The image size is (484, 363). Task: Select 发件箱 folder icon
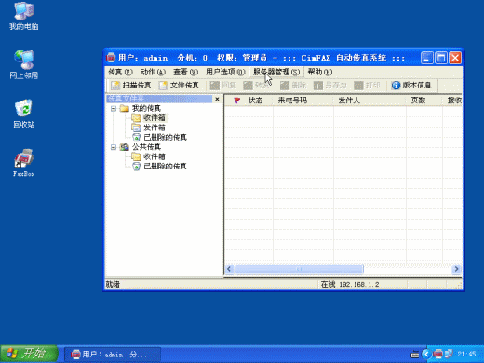pos(136,128)
